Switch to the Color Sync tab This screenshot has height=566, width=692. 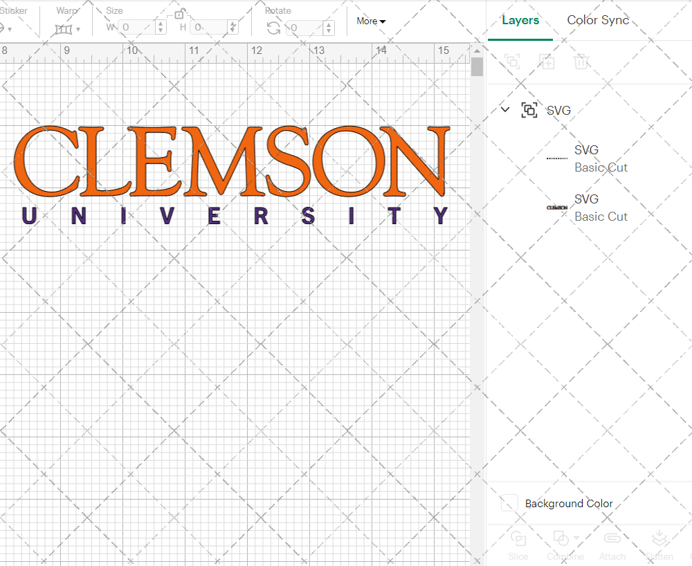pyautogui.click(x=598, y=20)
